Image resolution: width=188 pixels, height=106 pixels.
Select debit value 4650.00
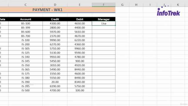[x=80, y=24]
